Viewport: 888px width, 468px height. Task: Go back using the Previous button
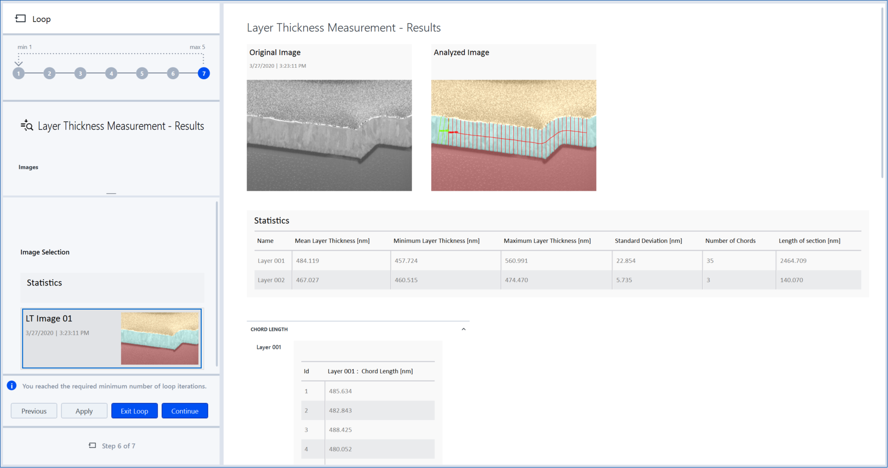(33, 411)
